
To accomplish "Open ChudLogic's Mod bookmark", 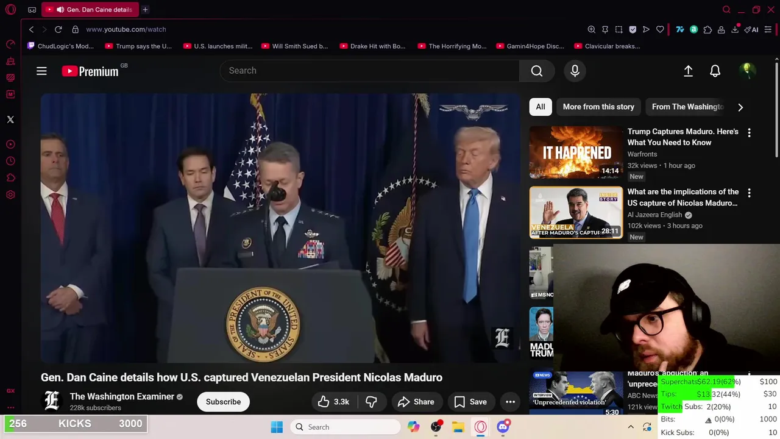I will click(61, 46).
